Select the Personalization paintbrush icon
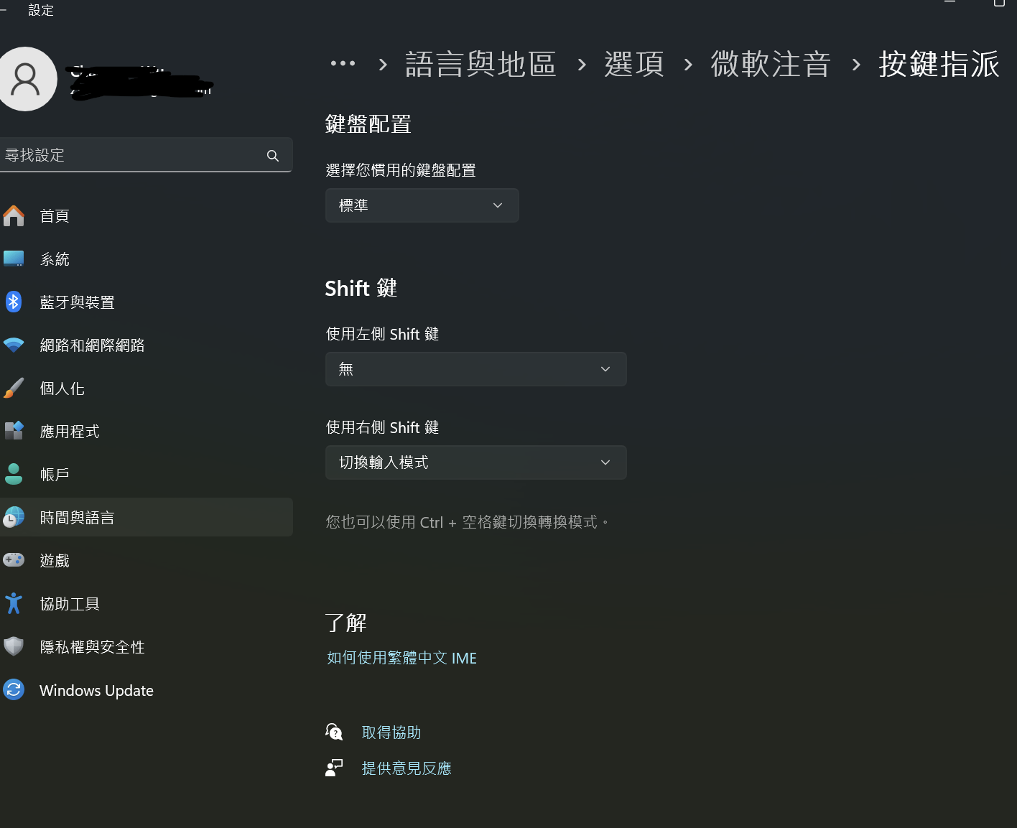The width and height of the screenshot is (1017, 828). [14, 388]
